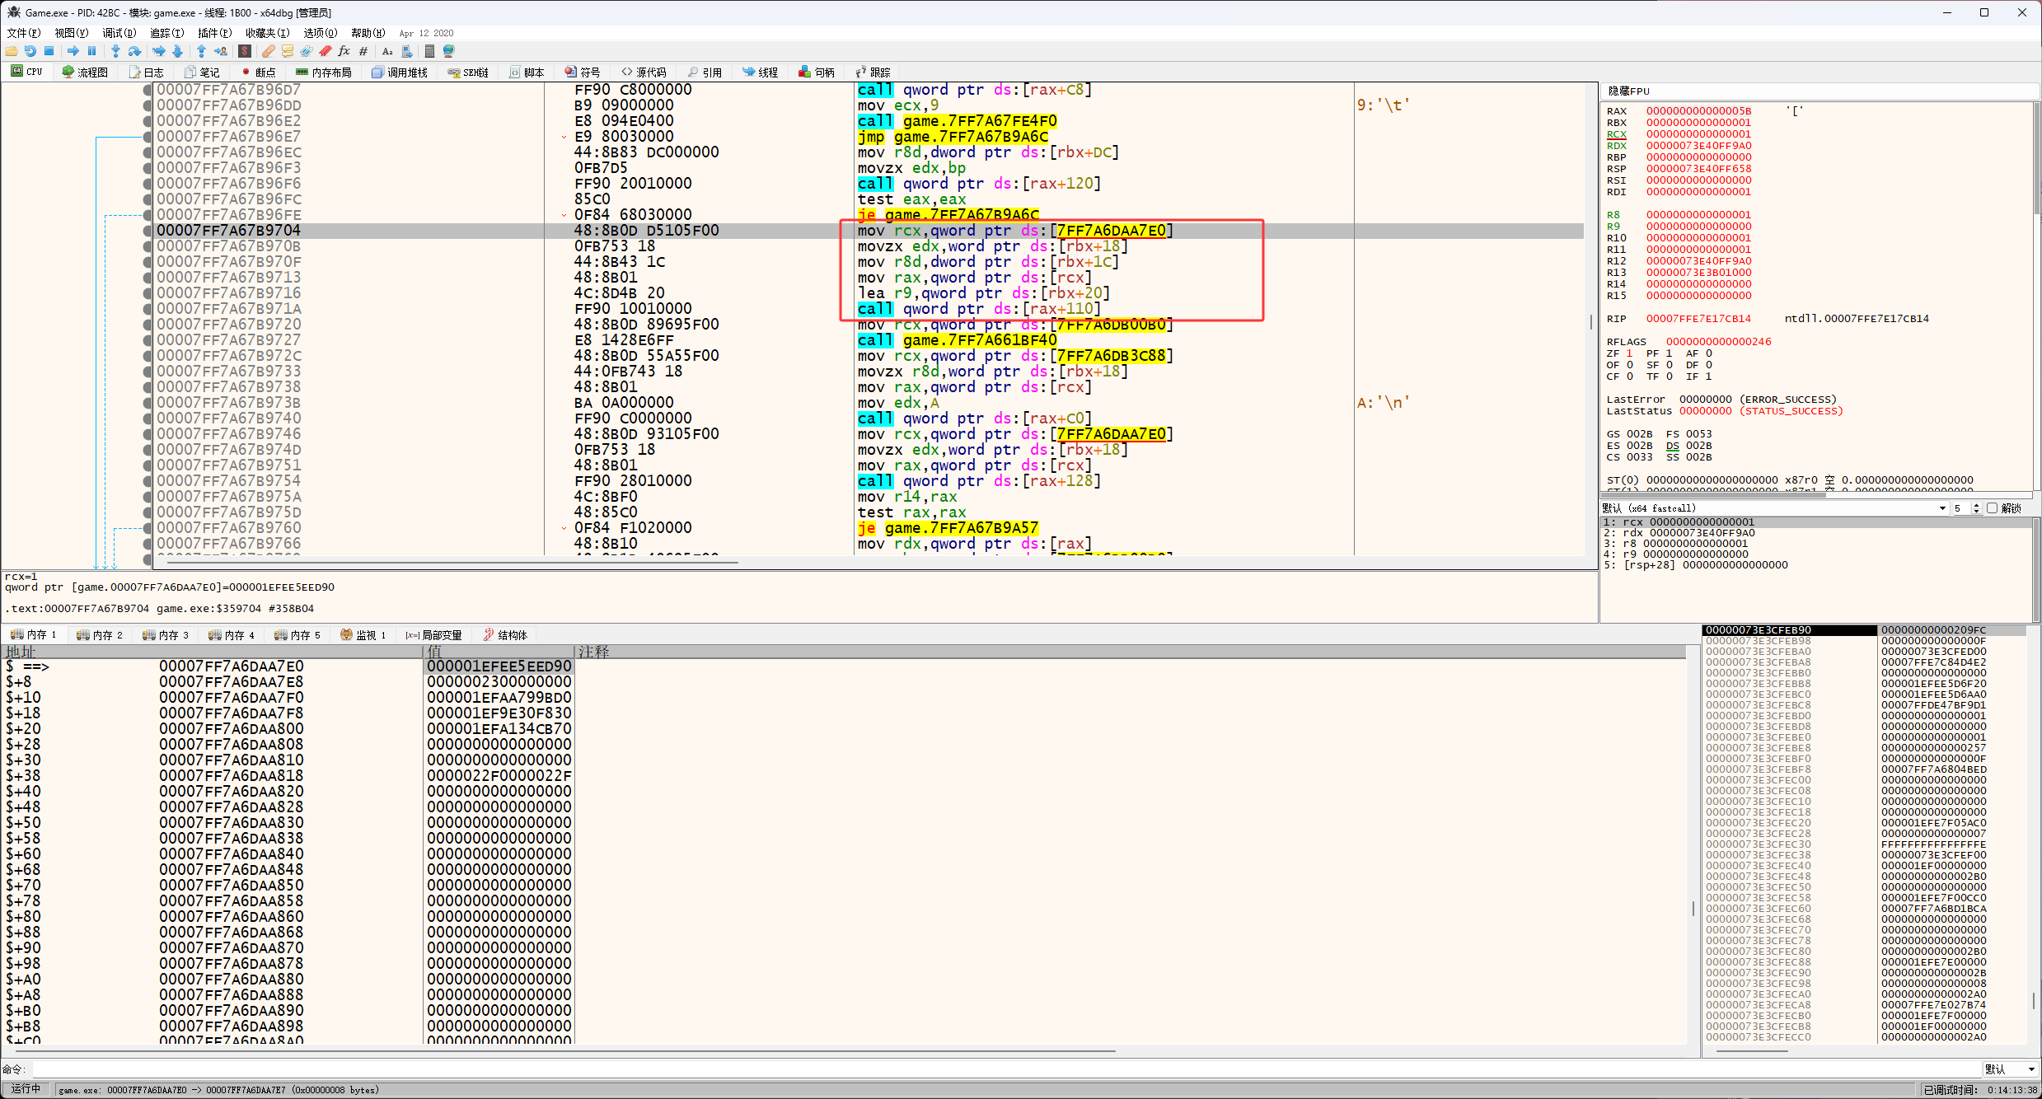The width and height of the screenshot is (2042, 1099).
Task: Increase the argument count spinner
Action: point(1976,505)
